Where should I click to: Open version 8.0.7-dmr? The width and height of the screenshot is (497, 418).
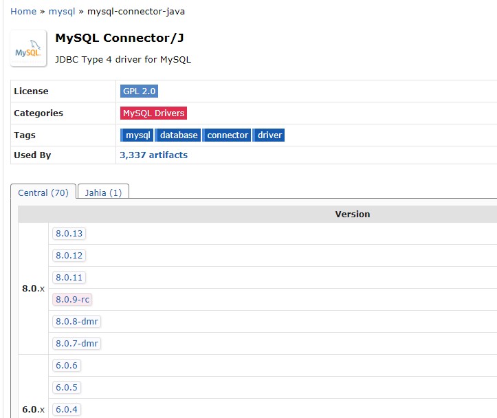(77, 344)
